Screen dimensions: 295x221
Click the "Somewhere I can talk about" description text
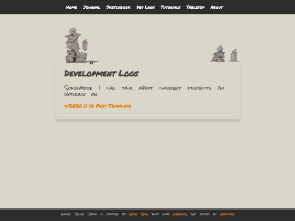tap(144, 91)
